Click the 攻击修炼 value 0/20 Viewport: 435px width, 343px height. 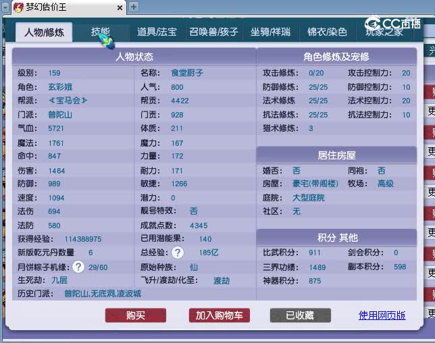[x=316, y=73]
